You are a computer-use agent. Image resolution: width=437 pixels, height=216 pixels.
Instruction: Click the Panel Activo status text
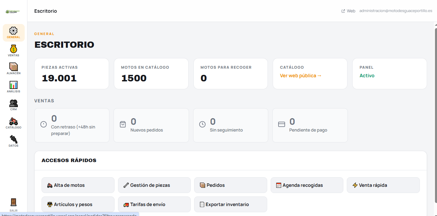367,76
